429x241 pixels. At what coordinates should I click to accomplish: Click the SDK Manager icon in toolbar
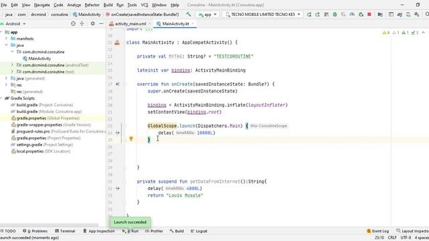tap(417, 15)
